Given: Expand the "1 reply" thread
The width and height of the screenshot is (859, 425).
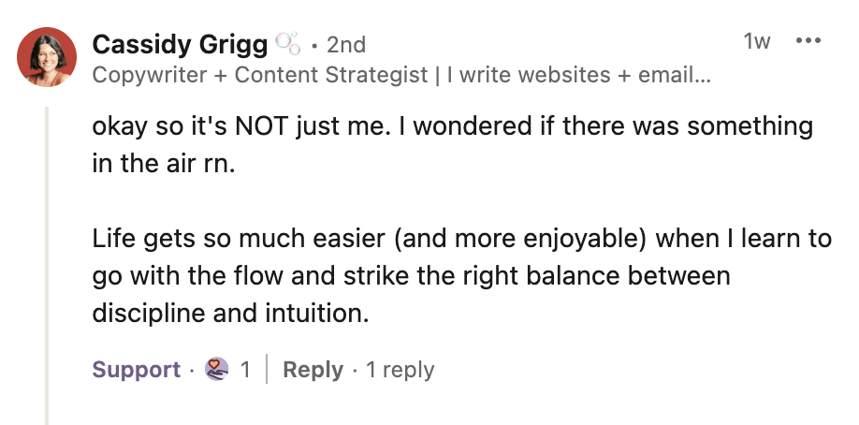Looking at the screenshot, I should (x=400, y=370).
